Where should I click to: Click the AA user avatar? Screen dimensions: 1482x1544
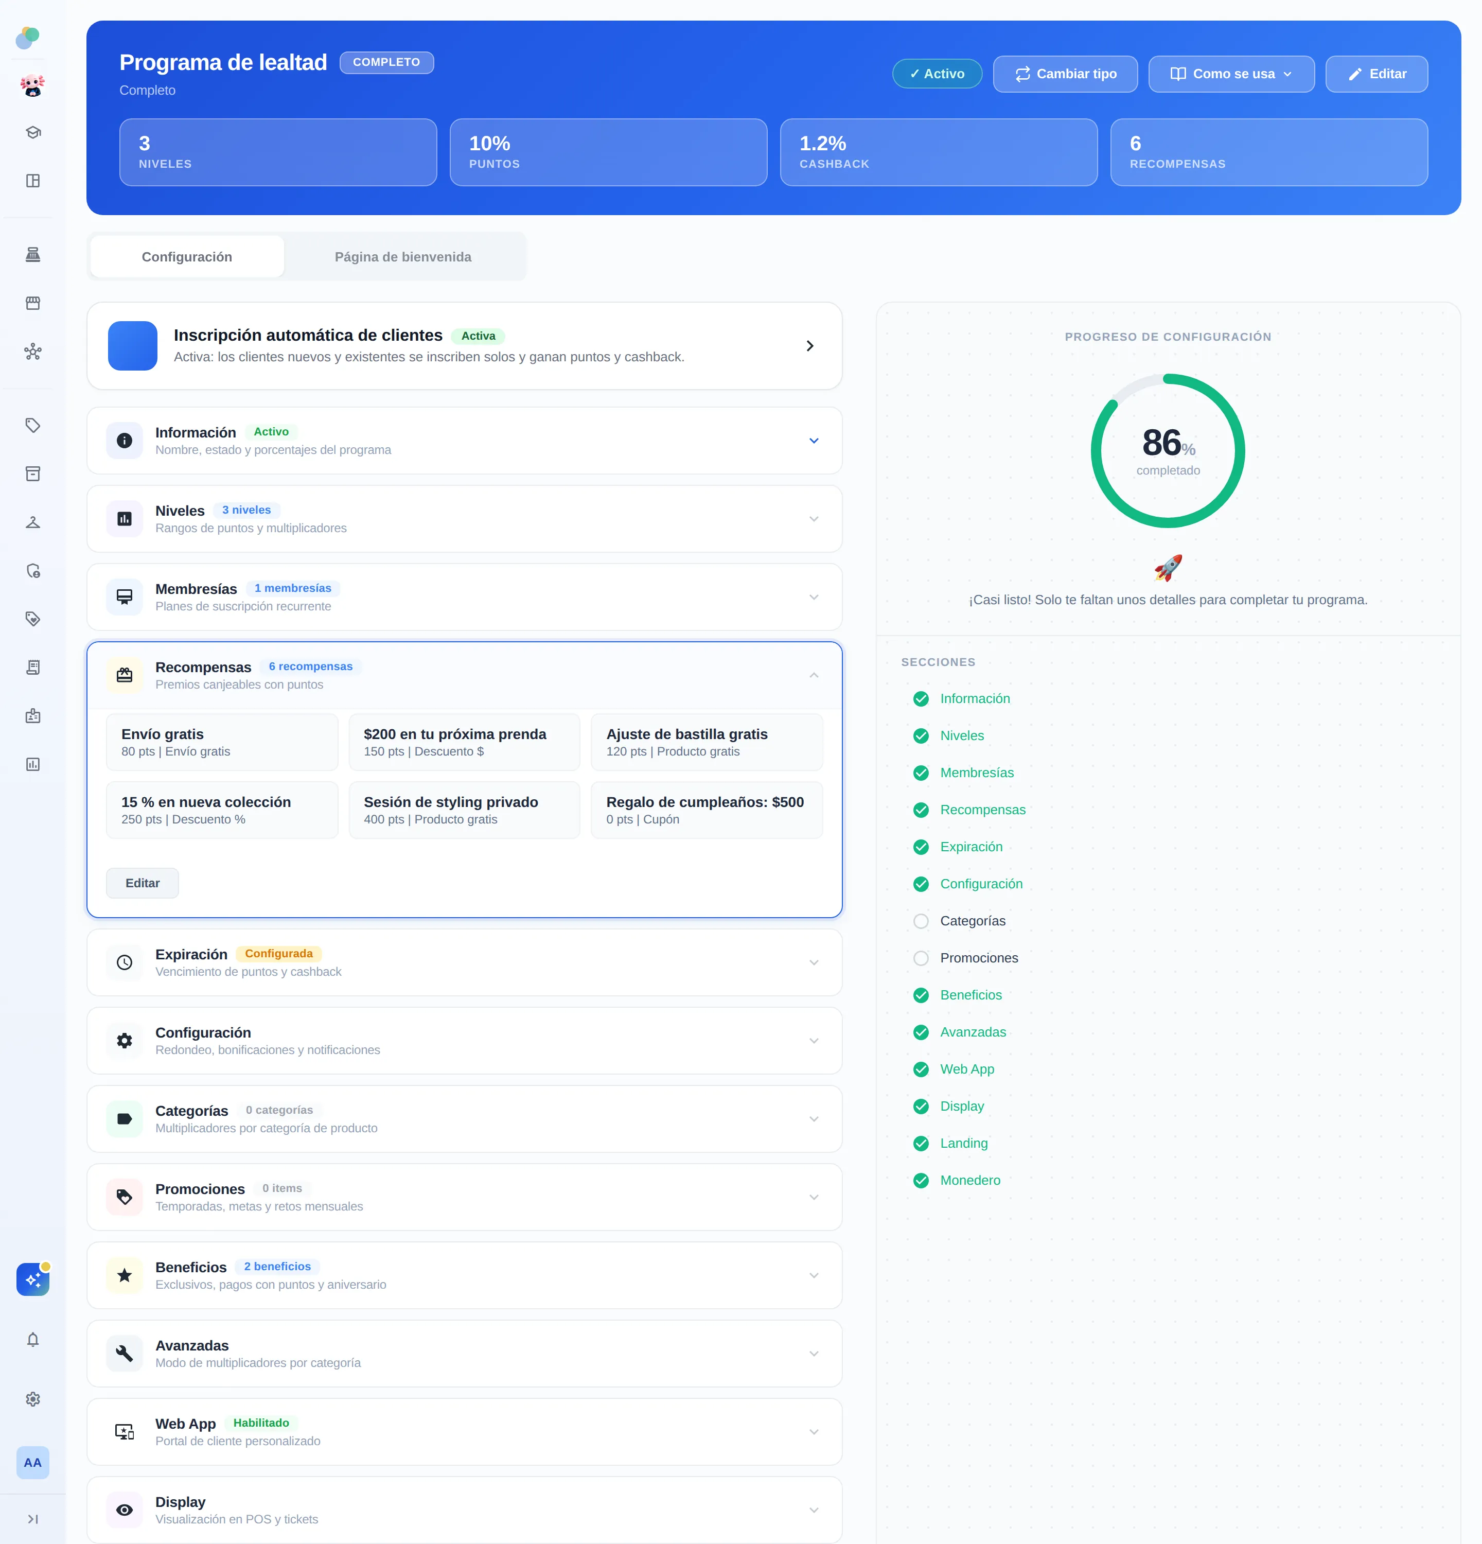[x=32, y=1462]
